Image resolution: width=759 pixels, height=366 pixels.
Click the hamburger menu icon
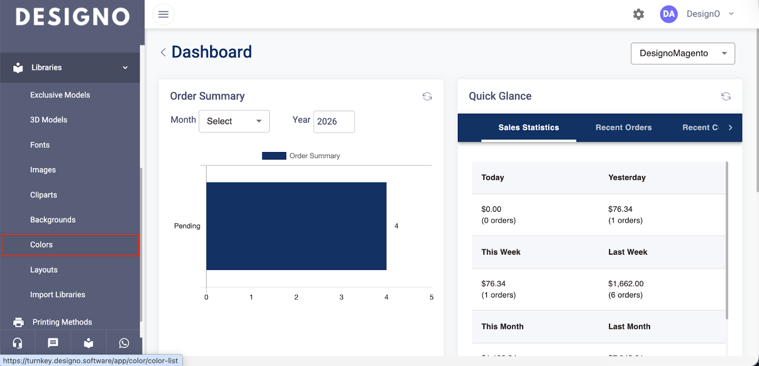pos(163,14)
